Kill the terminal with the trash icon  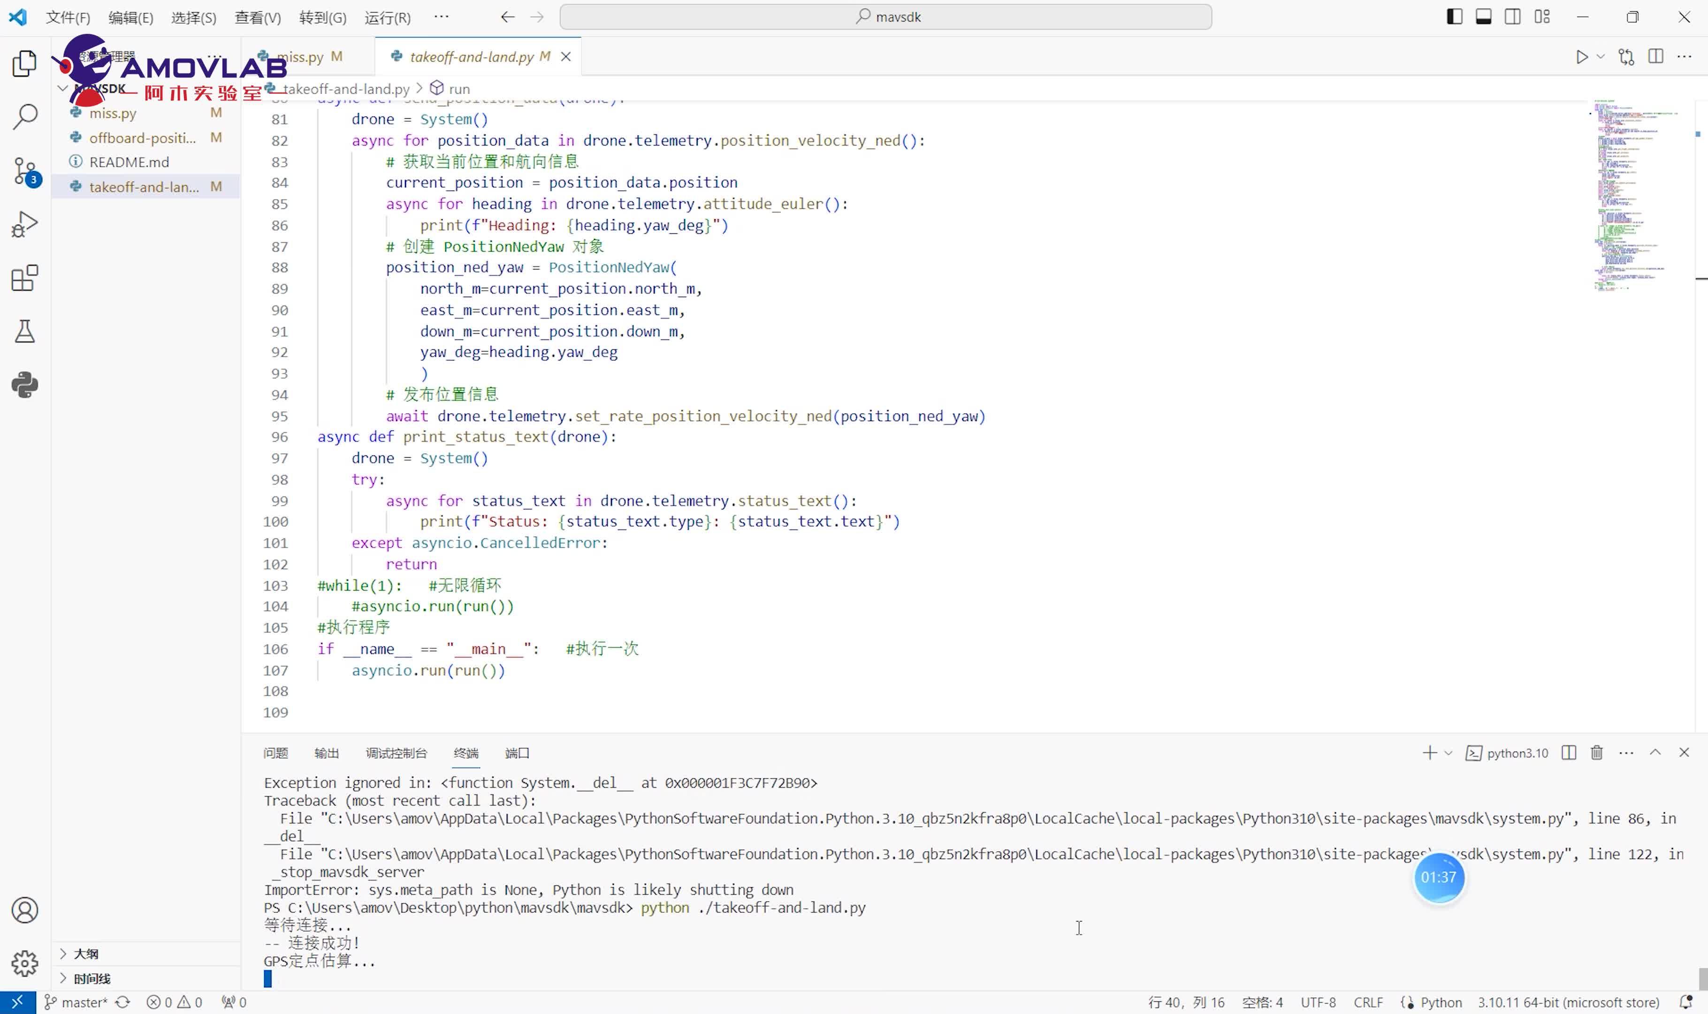(x=1596, y=753)
